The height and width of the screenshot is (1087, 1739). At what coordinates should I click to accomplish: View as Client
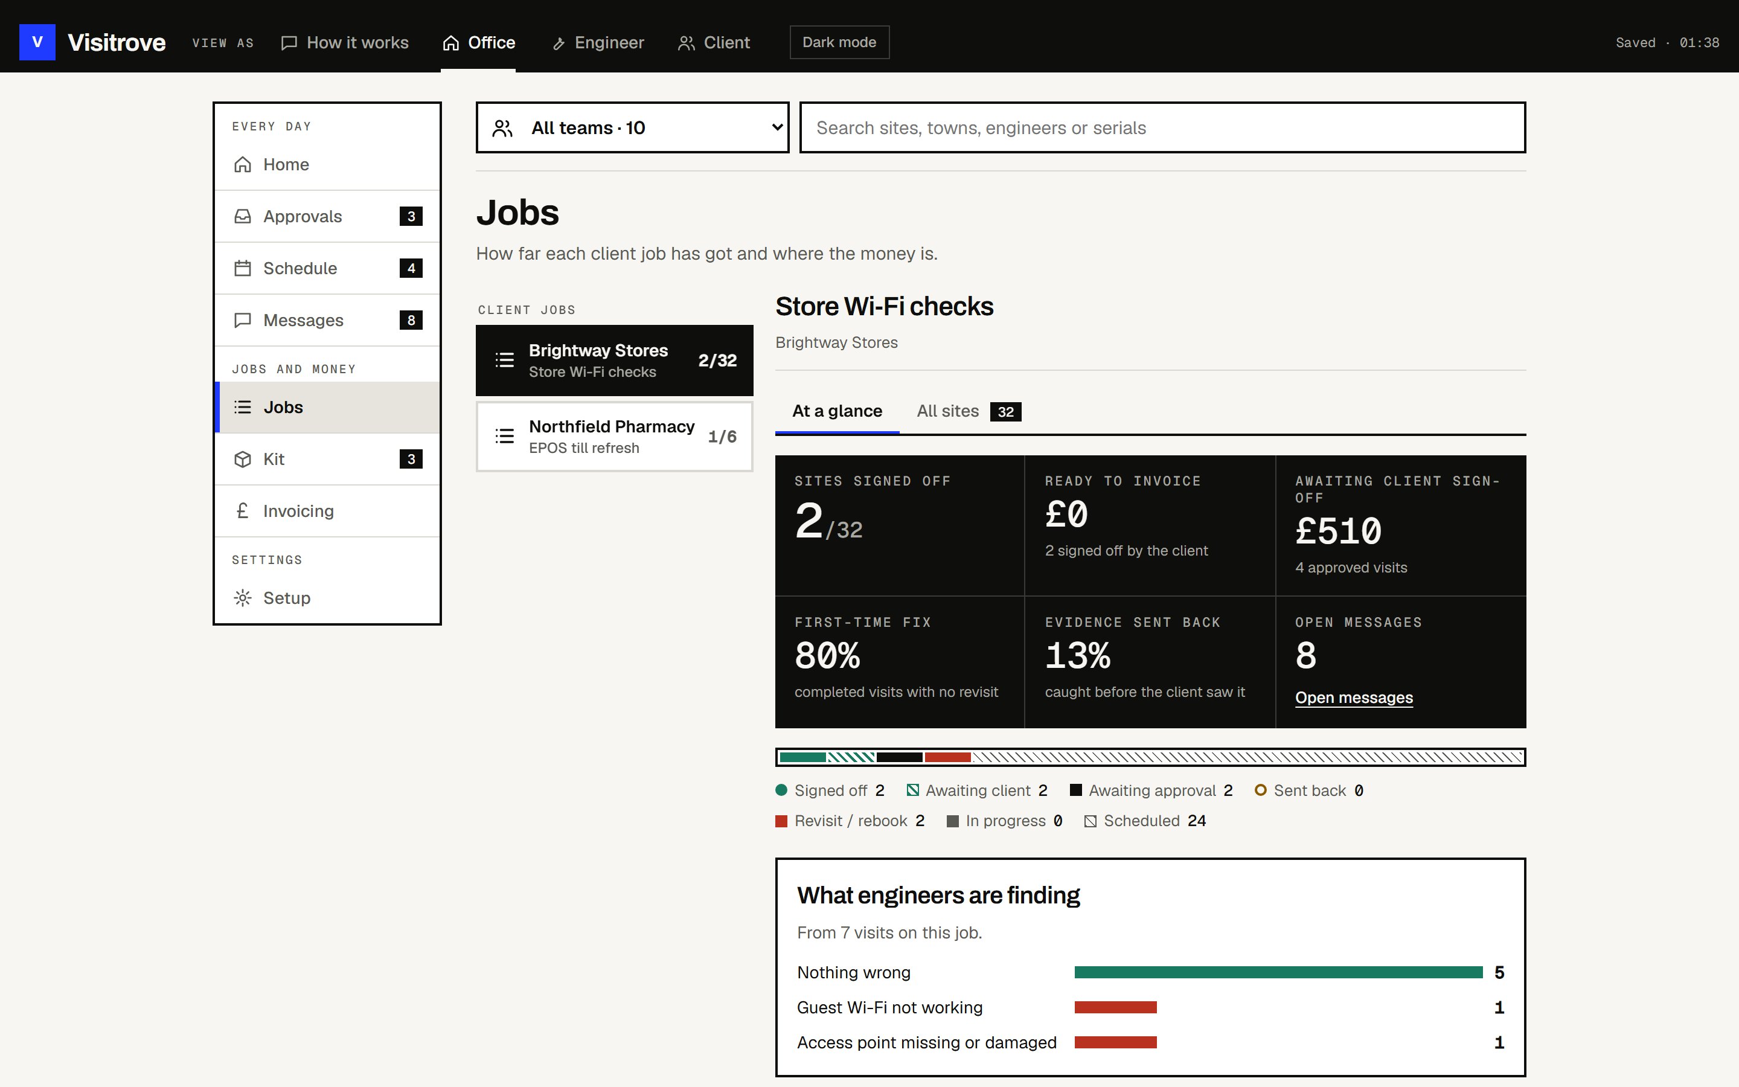coord(714,42)
